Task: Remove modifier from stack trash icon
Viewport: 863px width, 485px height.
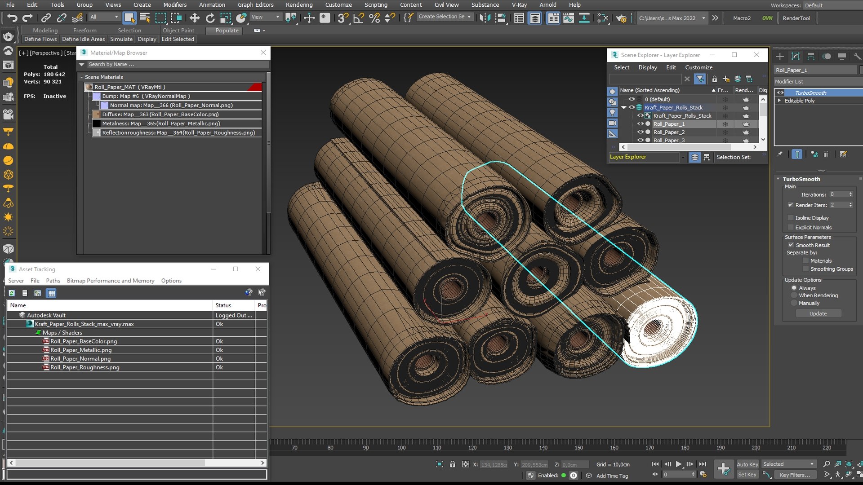Action: coord(826,154)
